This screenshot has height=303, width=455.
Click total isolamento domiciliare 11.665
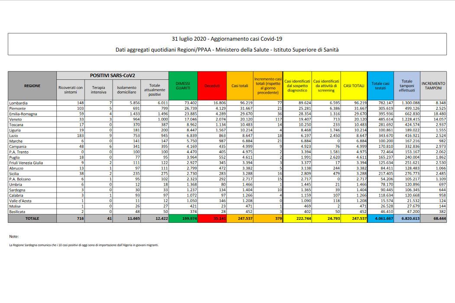point(134,218)
